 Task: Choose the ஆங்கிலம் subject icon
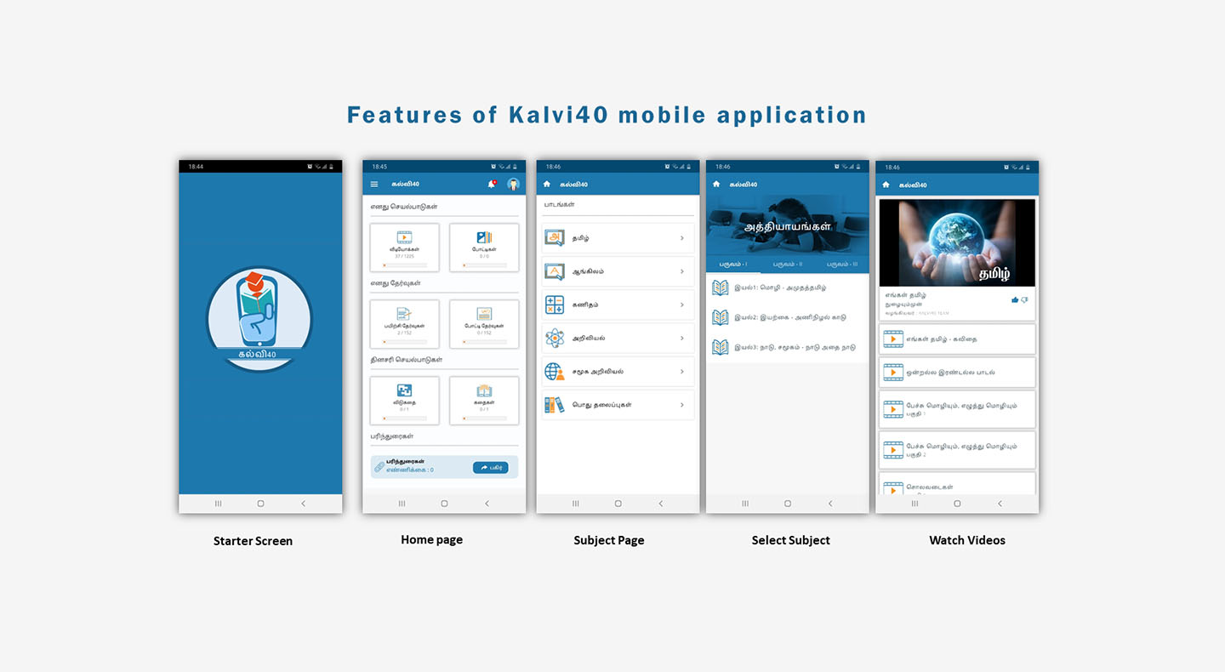[x=555, y=271]
